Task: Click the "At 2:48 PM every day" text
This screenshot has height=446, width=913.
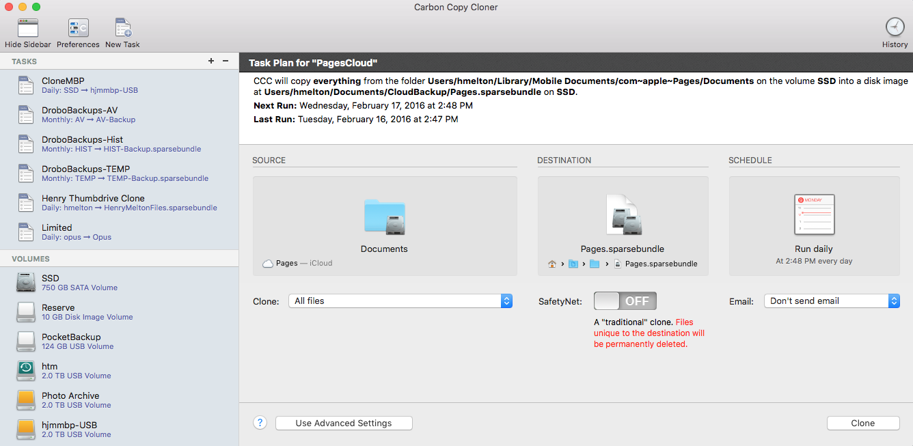Action: [x=814, y=261]
